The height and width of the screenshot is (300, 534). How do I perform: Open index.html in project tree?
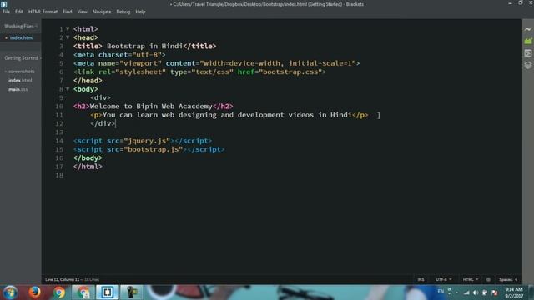pyautogui.click(x=20, y=80)
